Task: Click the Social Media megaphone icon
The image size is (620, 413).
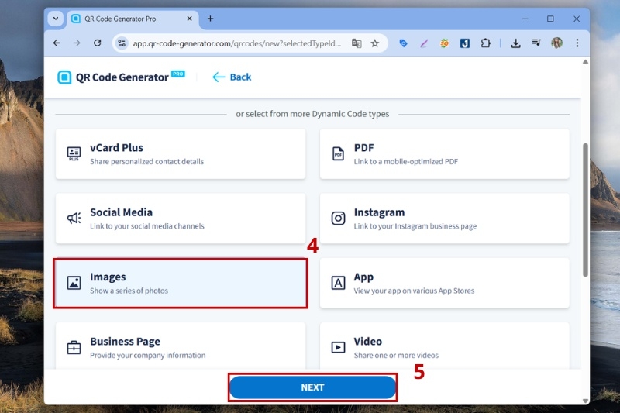Action: point(74,218)
